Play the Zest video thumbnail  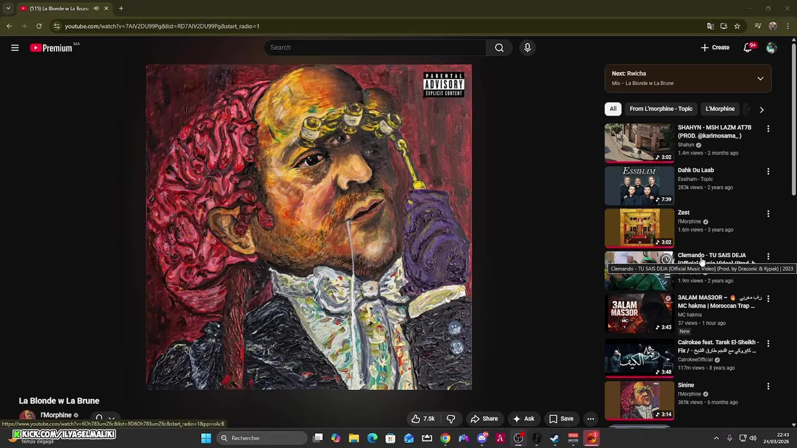coord(639,228)
